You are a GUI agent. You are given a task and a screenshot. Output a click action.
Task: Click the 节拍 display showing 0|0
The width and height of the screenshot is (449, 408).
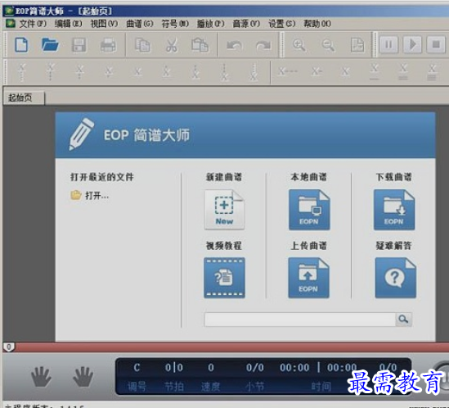click(x=174, y=368)
